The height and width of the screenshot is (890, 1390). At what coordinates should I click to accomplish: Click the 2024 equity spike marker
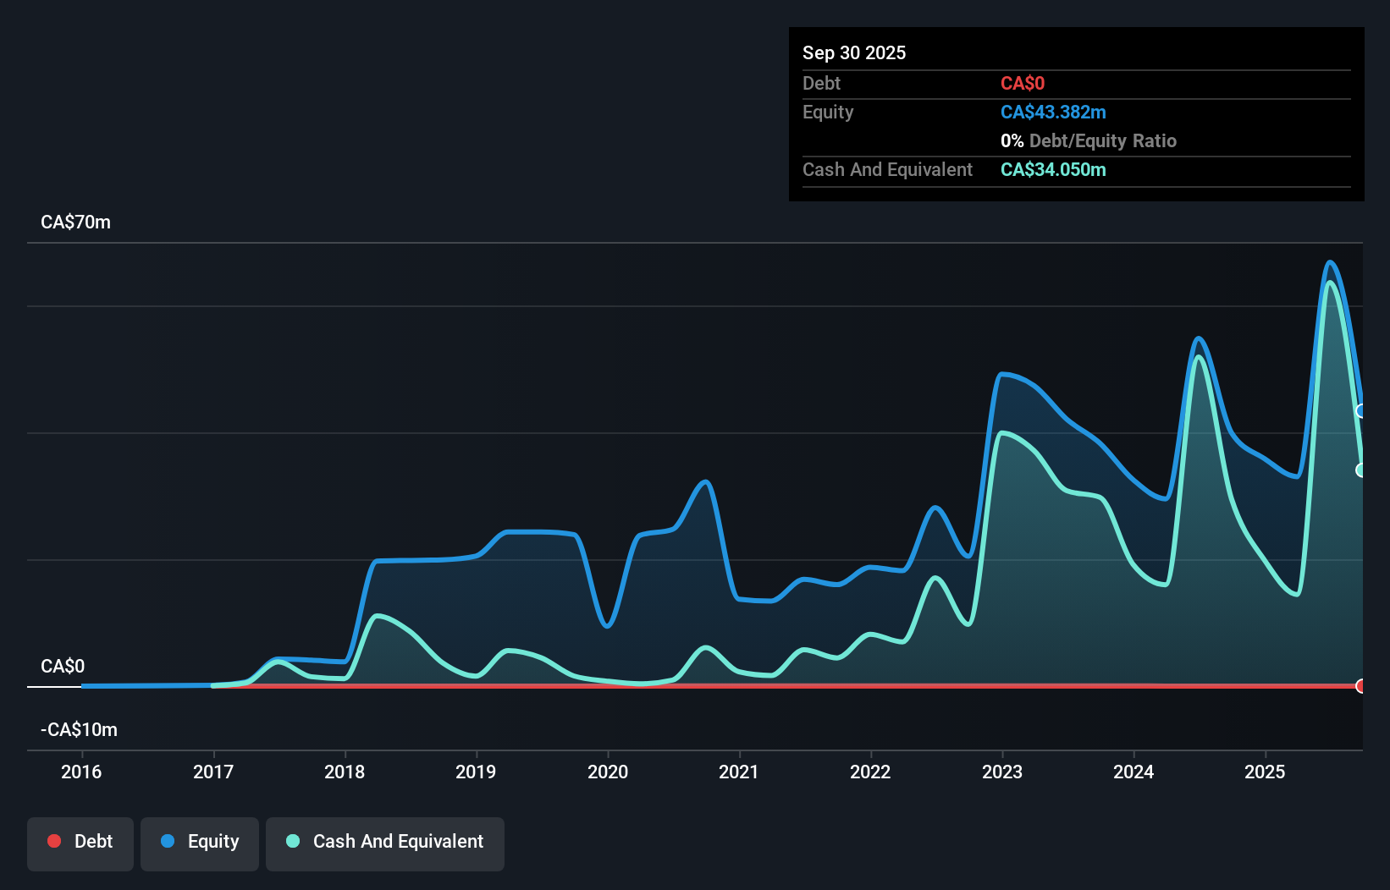1198,338
